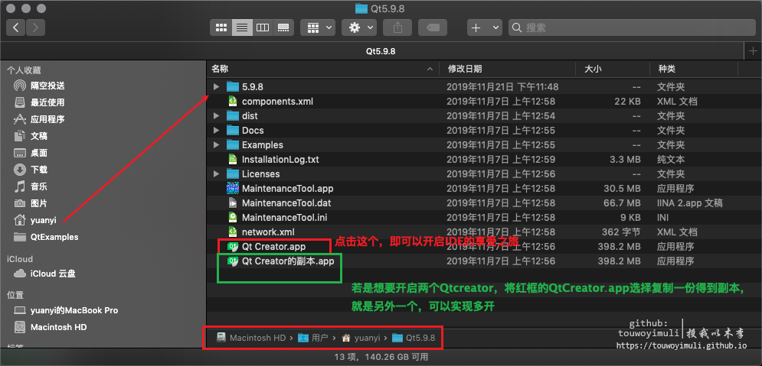Image resolution: width=762 pixels, height=366 pixels.
Task: Click 66.7 MB size of MaintenanceTool.dat
Action: (x=622, y=203)
